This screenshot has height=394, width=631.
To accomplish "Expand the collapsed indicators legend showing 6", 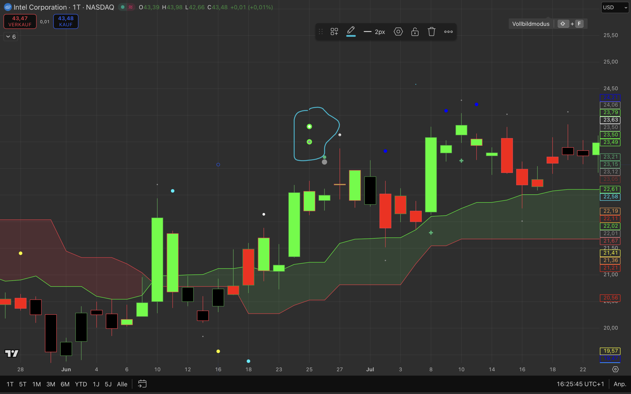I will pyautogui.click(x=11, y=37).
